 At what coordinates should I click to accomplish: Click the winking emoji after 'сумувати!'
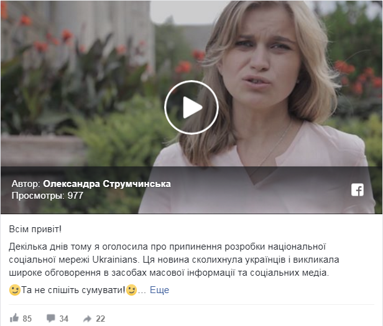(x=131, y=290)
